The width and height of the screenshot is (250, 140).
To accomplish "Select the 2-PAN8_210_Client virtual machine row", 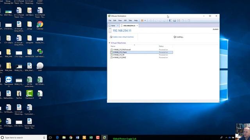I will pos(141,52).
